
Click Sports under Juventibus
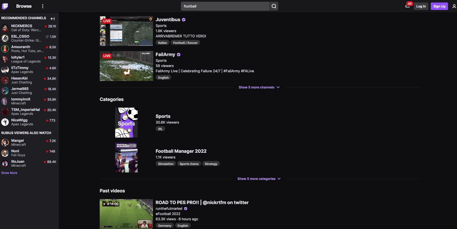point(161,26)
